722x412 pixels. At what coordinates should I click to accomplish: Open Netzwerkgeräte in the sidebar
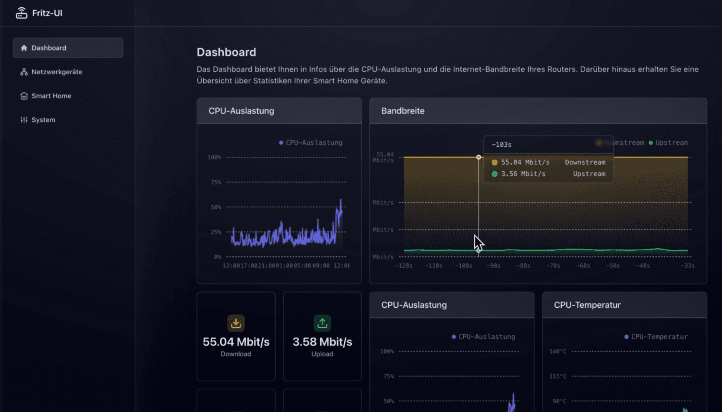point(68,72)
